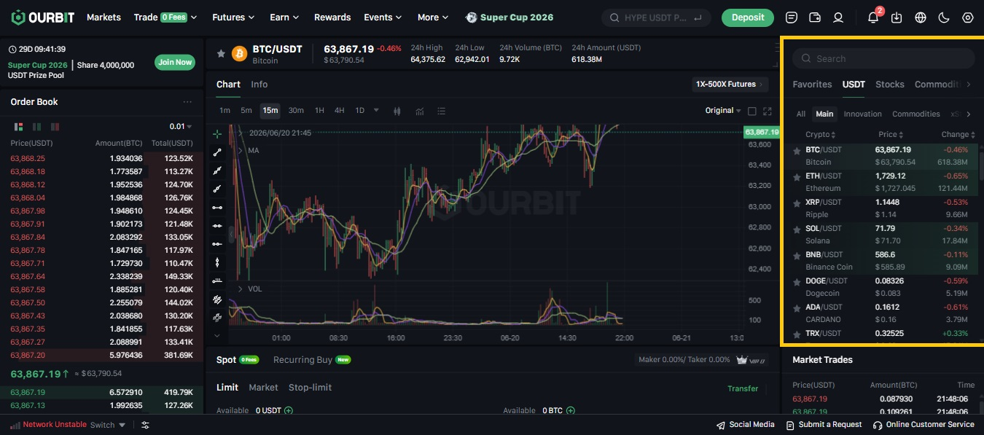Open the 1X-500X Futures link
984x435 pixels.
(x=730, y=85)
